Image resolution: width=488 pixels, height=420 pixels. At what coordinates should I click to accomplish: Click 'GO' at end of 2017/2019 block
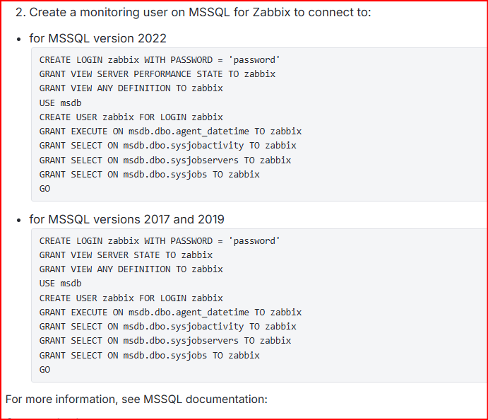tap(44, 370)
